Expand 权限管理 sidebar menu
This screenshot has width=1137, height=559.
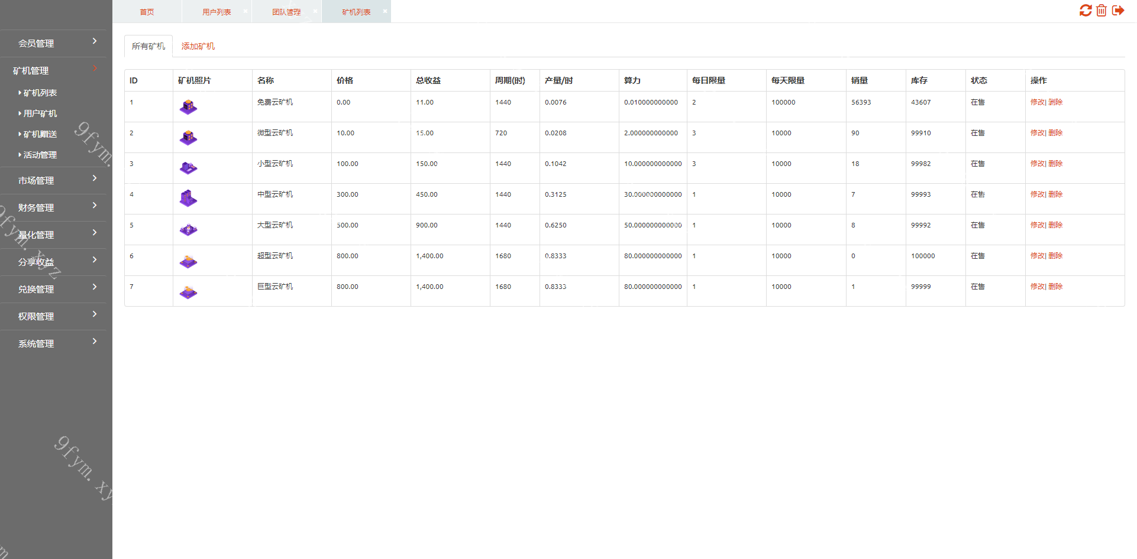[53, 316]
